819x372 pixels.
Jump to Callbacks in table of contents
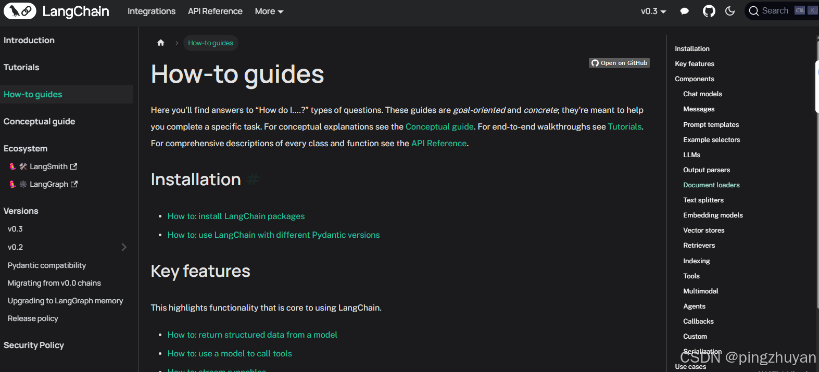click(x=698, y=321)
